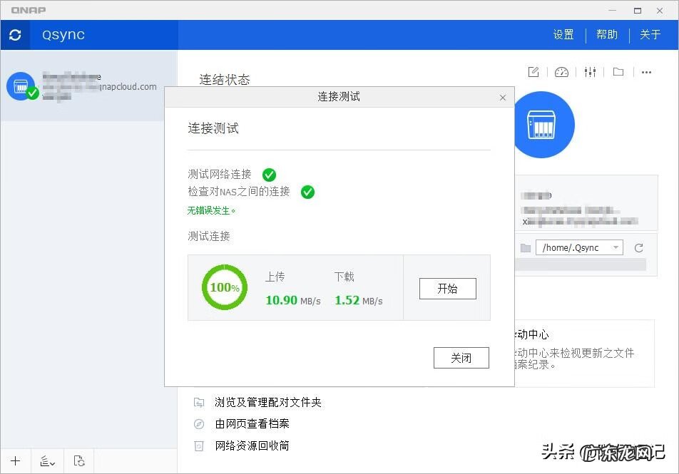Viewport: 679px width, 474px height.
Task: Open the 帮助 menu
Action: coord(607,35)
